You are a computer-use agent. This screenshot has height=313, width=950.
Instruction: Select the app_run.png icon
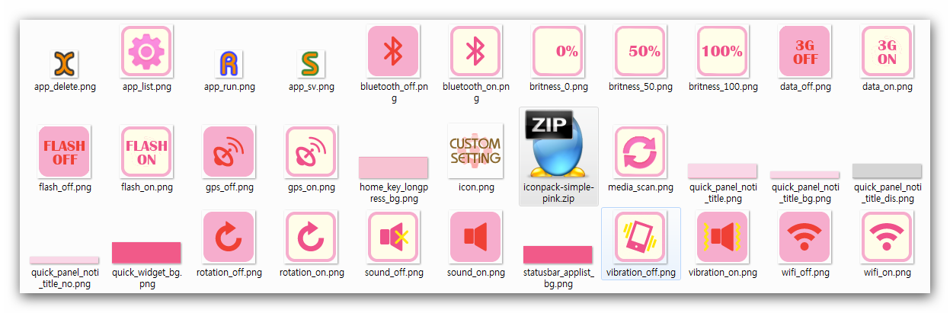point(229,64)
